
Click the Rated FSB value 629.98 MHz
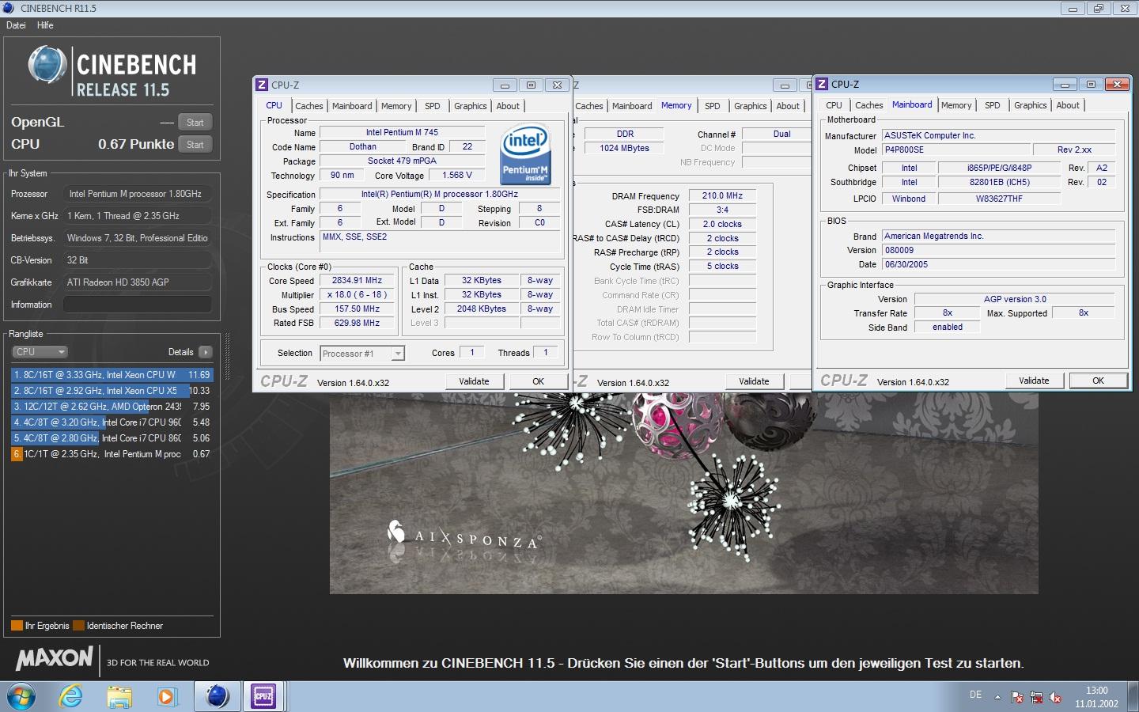357,324
